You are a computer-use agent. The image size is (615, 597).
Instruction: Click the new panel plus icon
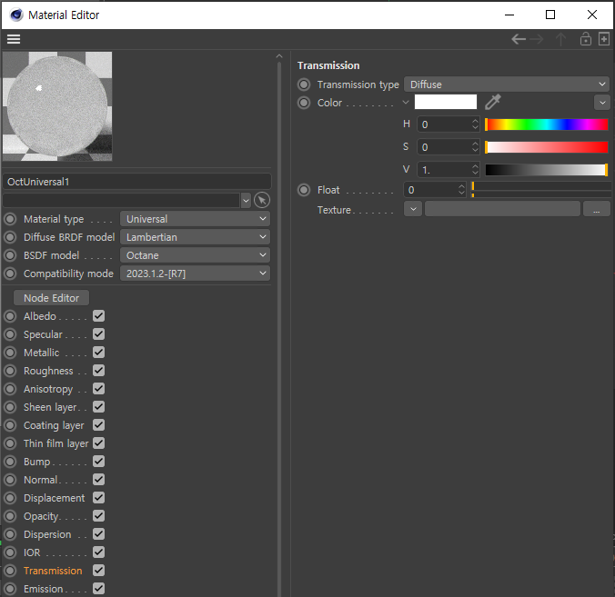click(604, 39)
